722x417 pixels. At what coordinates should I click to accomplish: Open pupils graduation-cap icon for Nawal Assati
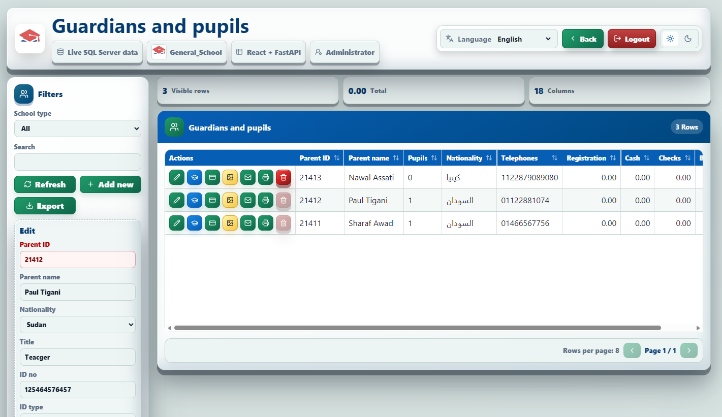pos(195,177)
